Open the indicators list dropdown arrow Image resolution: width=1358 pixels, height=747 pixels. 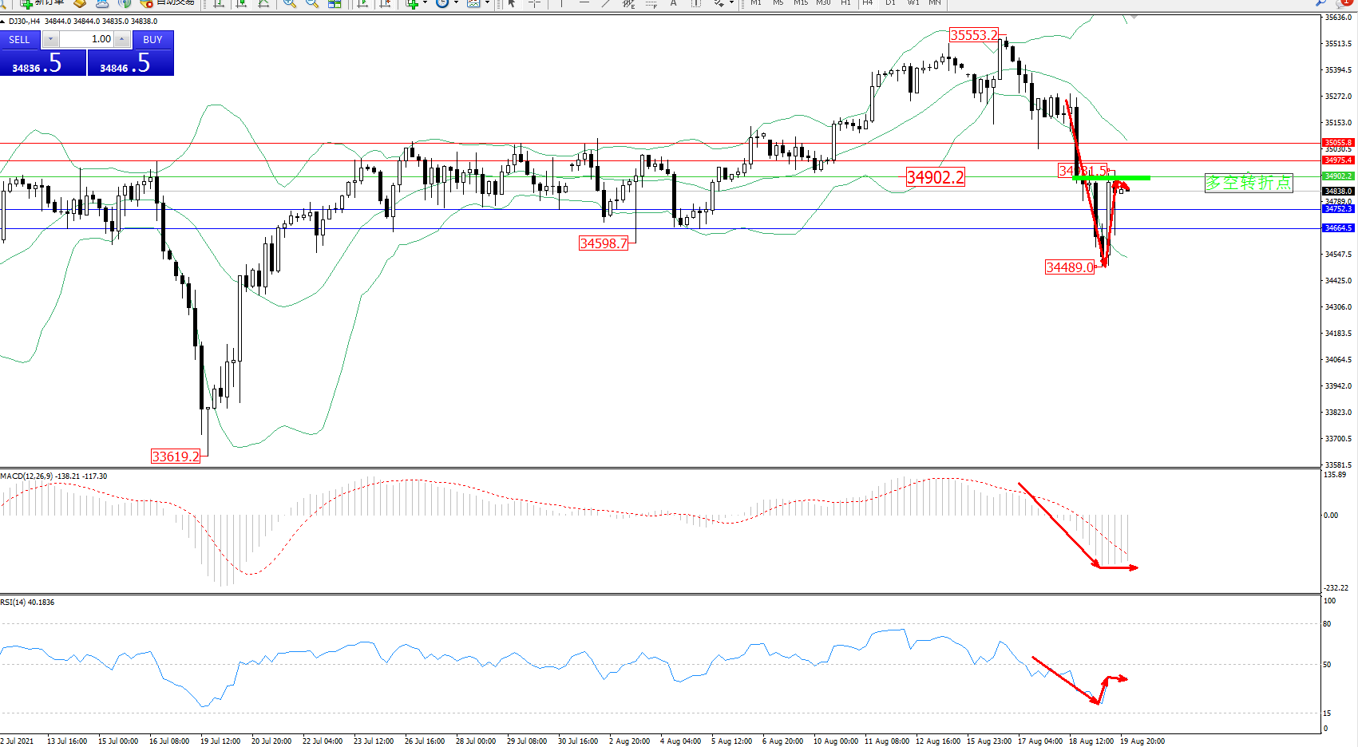pos(425,3)
